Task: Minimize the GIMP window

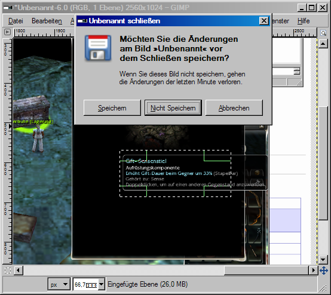Action: (302, 8)
